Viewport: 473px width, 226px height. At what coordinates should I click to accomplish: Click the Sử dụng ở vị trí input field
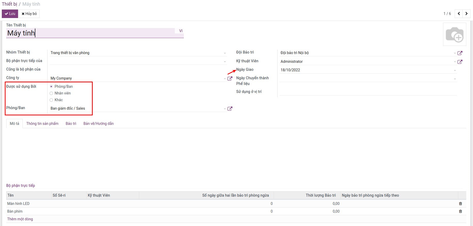click(x=368, y=92)
